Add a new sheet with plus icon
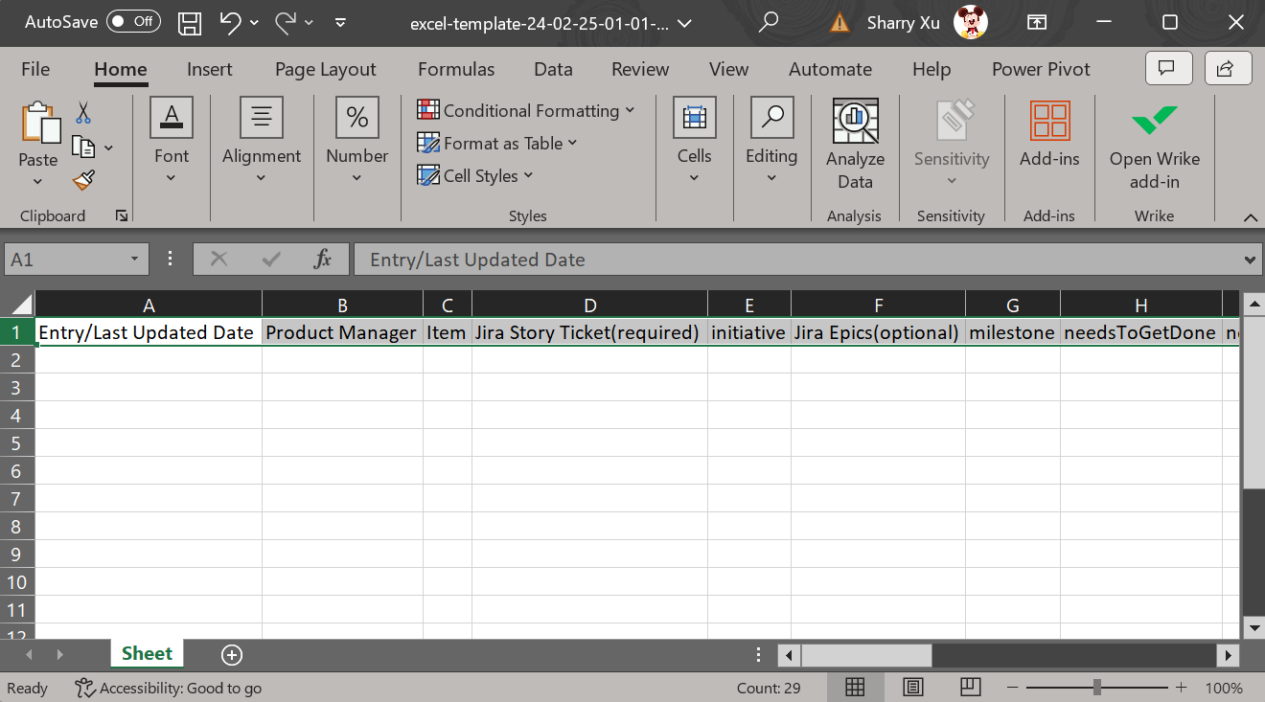 click(232, 655)
